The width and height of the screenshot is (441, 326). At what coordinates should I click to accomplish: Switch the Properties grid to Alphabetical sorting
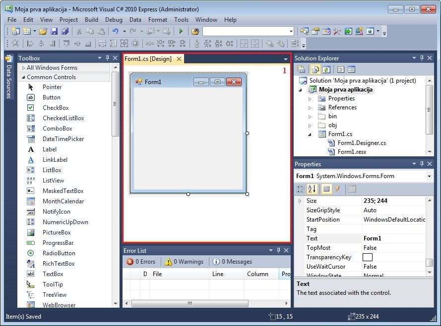(x=312, y=189)
